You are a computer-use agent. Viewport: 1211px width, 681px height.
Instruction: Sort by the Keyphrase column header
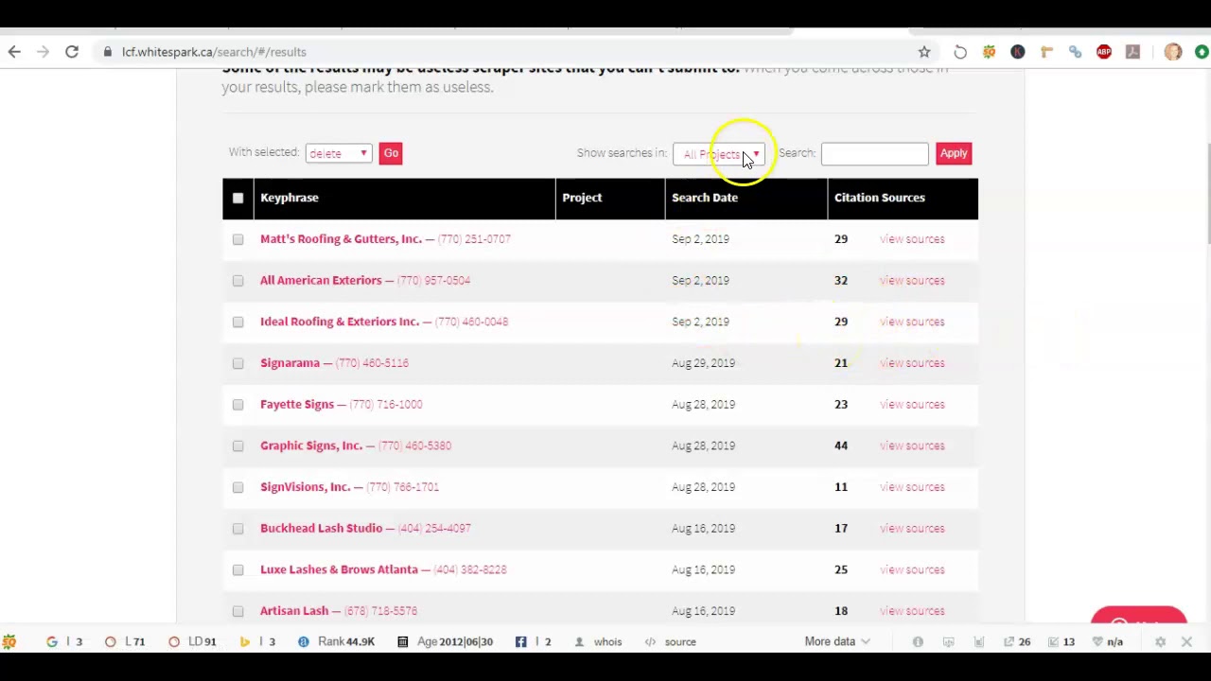click(x=290, y=198)
